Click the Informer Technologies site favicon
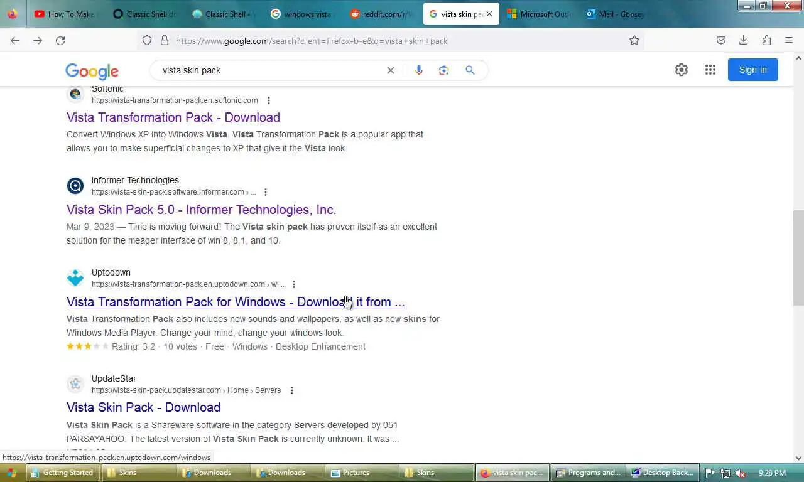The height and width of the screenshot is (482, 804). click(x=75, y=186)
